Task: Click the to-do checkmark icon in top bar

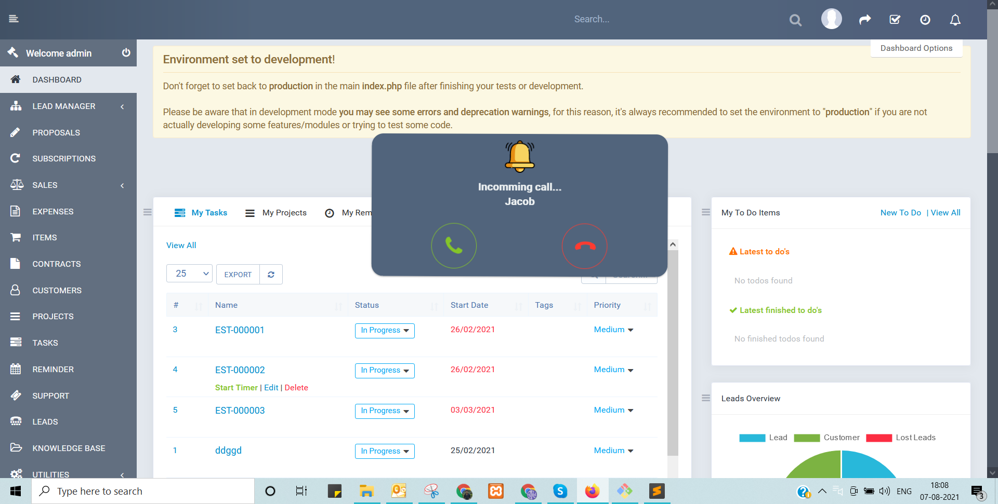Action: (895, 19)
